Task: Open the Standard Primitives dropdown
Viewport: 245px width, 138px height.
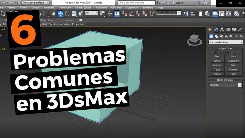Action: 226,42
